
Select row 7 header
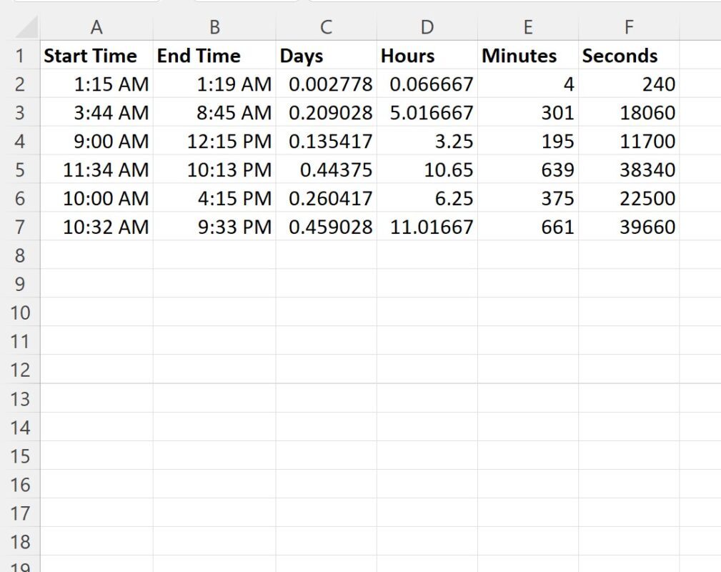[x=19, y=227]
